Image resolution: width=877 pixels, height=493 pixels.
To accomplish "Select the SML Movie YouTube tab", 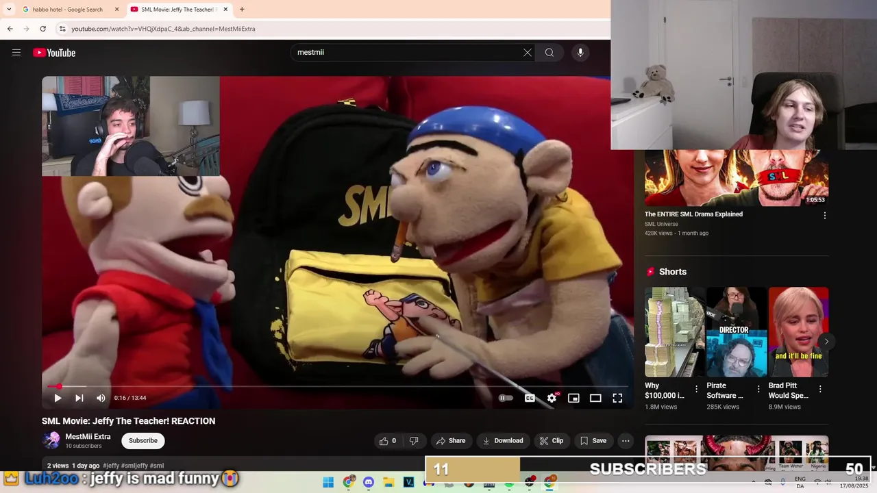I will pyautogui.click(x=178, y=10).
